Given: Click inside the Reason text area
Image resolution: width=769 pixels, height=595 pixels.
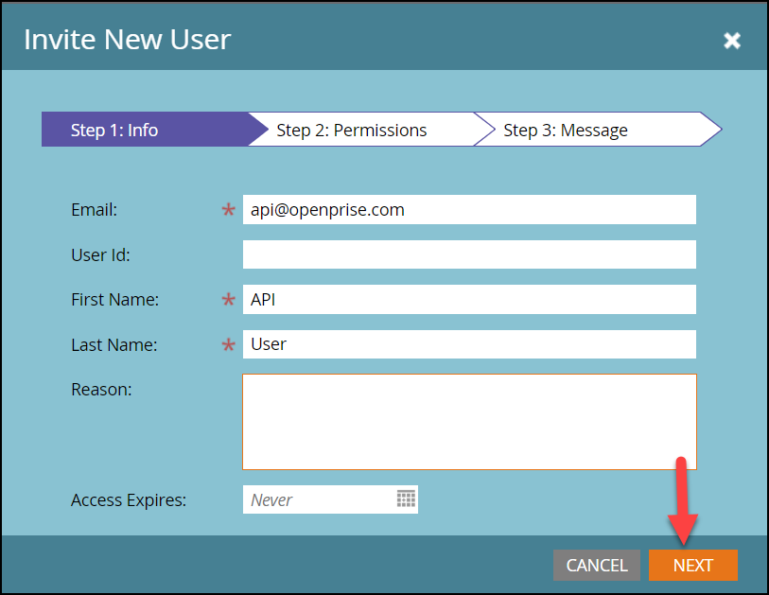Looking at the screenshot, I should click(x=468, y=422).
